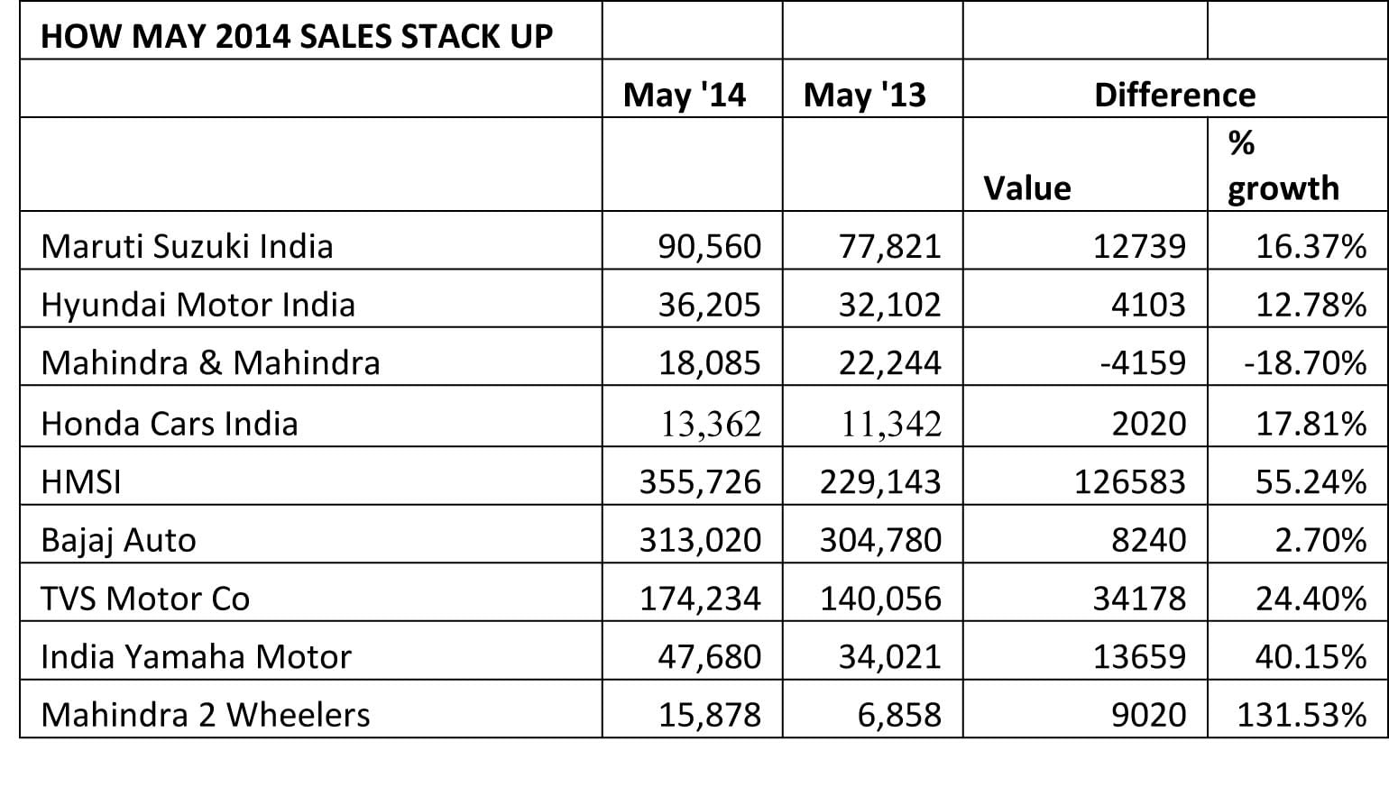Click the table title 'HOW MAY 2014 SALES STACK UP'
Screen dimensions: 1389x796
click(297, 36)
